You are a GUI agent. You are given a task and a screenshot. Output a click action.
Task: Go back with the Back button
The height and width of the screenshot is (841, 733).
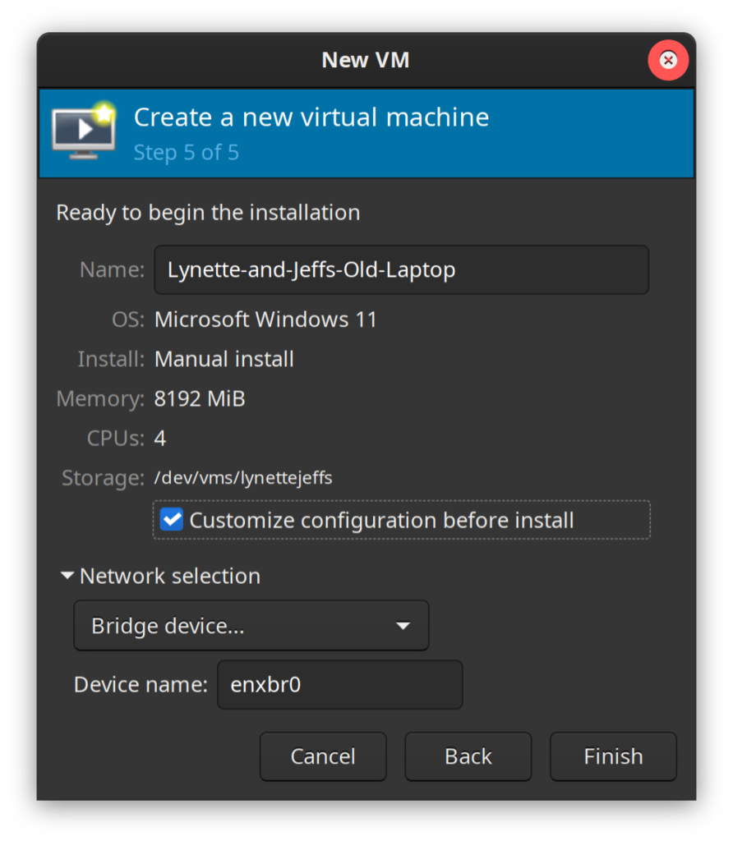(x=468, y=756)
